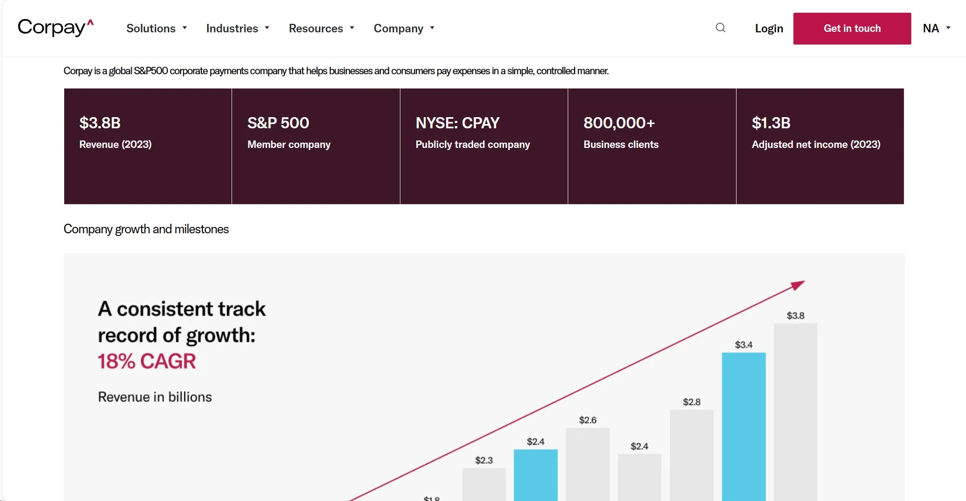Click the $2.3 bar value label
Image resolution: width=966 pixels, height=501 pixels.
[x=484, y=461]
